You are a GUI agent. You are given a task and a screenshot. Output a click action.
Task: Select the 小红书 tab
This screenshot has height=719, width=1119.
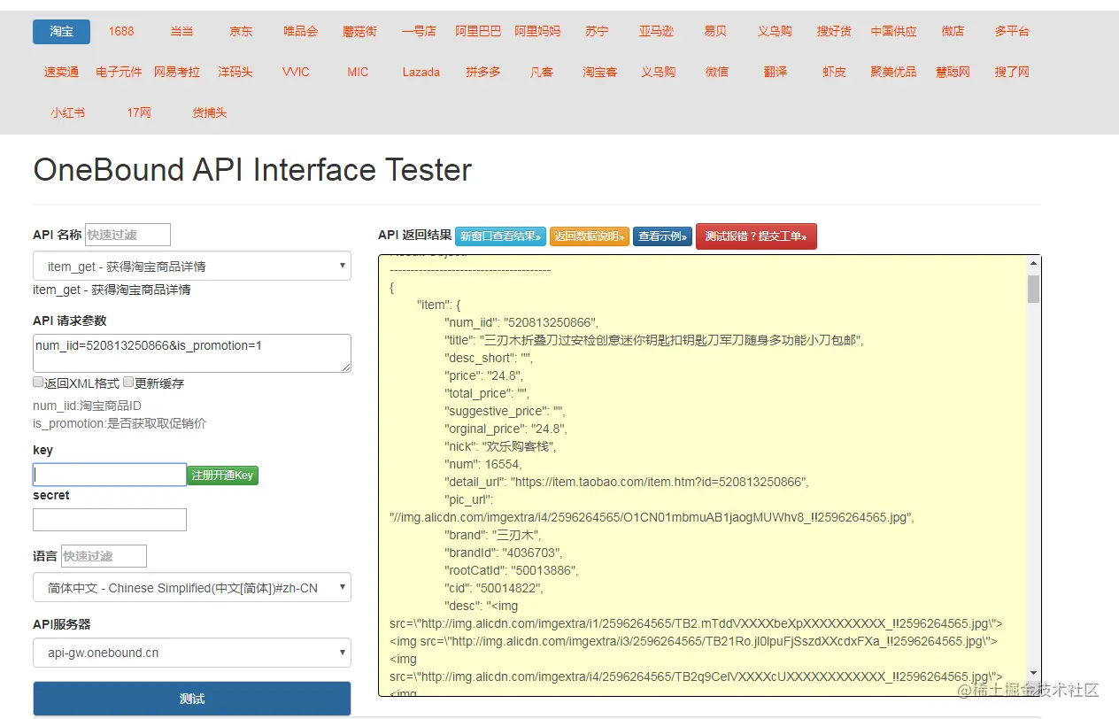[68, 112]
